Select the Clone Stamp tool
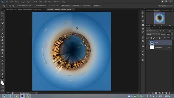174x98 pixels. pos(2,40)
